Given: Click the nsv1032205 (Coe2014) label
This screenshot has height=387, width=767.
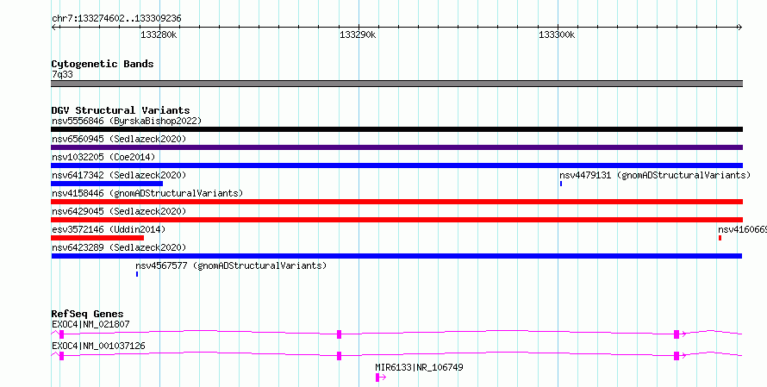Looking at the screenshot, I should 103,157.
